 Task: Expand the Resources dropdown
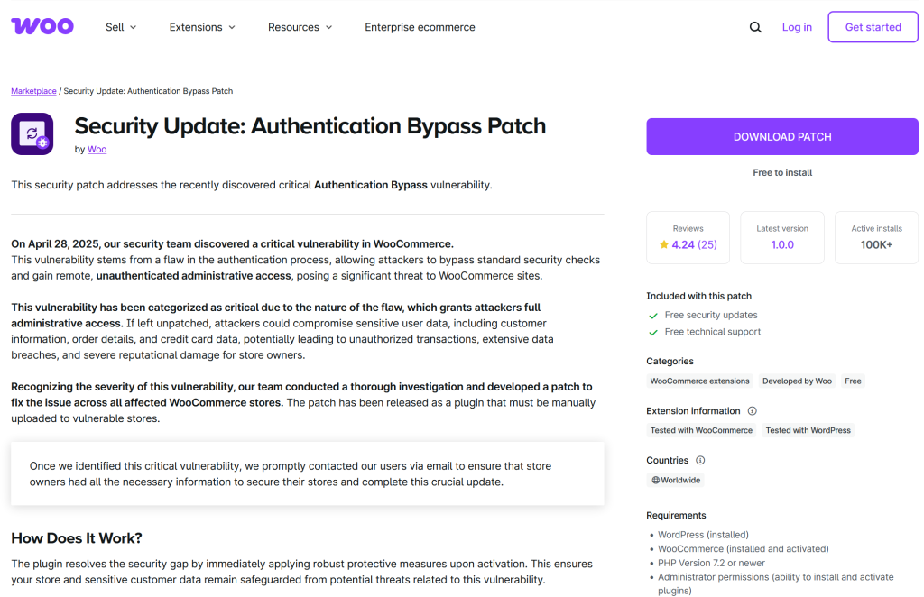300,27
